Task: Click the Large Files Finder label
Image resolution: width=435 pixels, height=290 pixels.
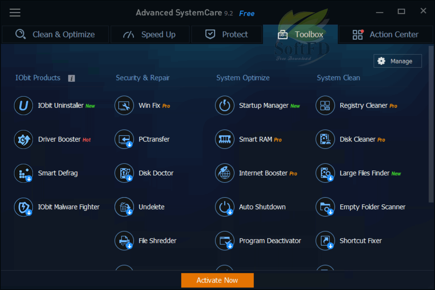Action: (365, 173)
